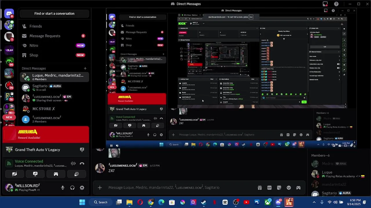Screen dimensions: 371x208
Task: Open YouTube icon in taskbar
Action: [x=246, y=202]
